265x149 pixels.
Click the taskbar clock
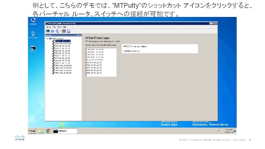(x=229, y=131)
